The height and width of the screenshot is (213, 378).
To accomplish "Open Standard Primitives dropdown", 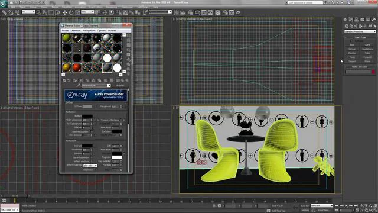I will (x=360, y=31).
